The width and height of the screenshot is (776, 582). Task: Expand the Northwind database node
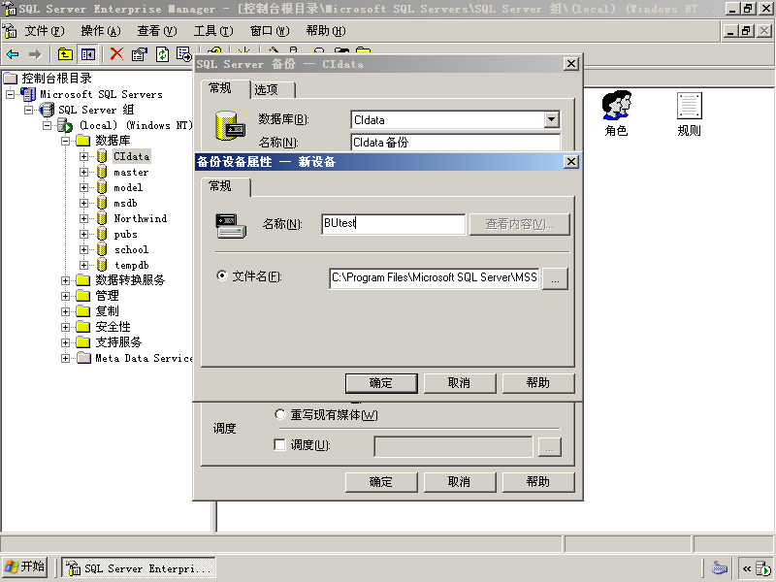pyautogui.click(x=83, y=218)
